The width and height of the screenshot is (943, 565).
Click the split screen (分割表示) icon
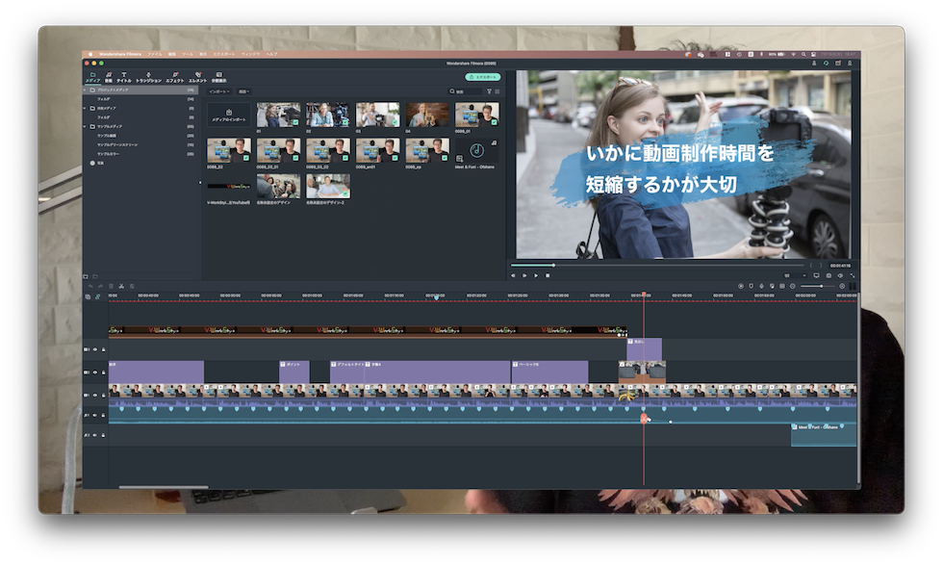coord(219,77)
